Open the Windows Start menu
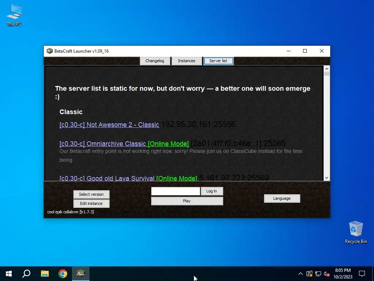The width and height of the screenshot is (374, 281). (x=9, y=274)
